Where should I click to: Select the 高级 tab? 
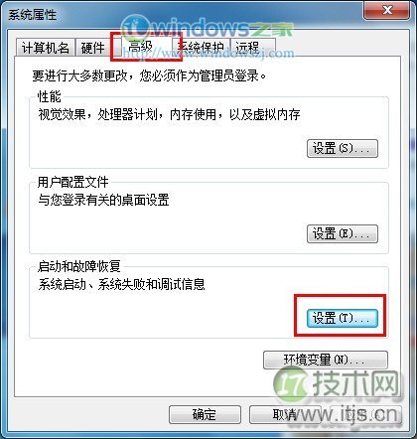[x=142, y=46]
